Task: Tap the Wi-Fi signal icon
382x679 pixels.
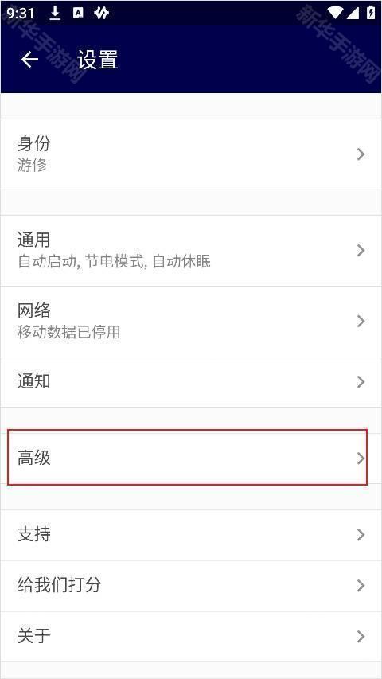Action: pos(336,13)
